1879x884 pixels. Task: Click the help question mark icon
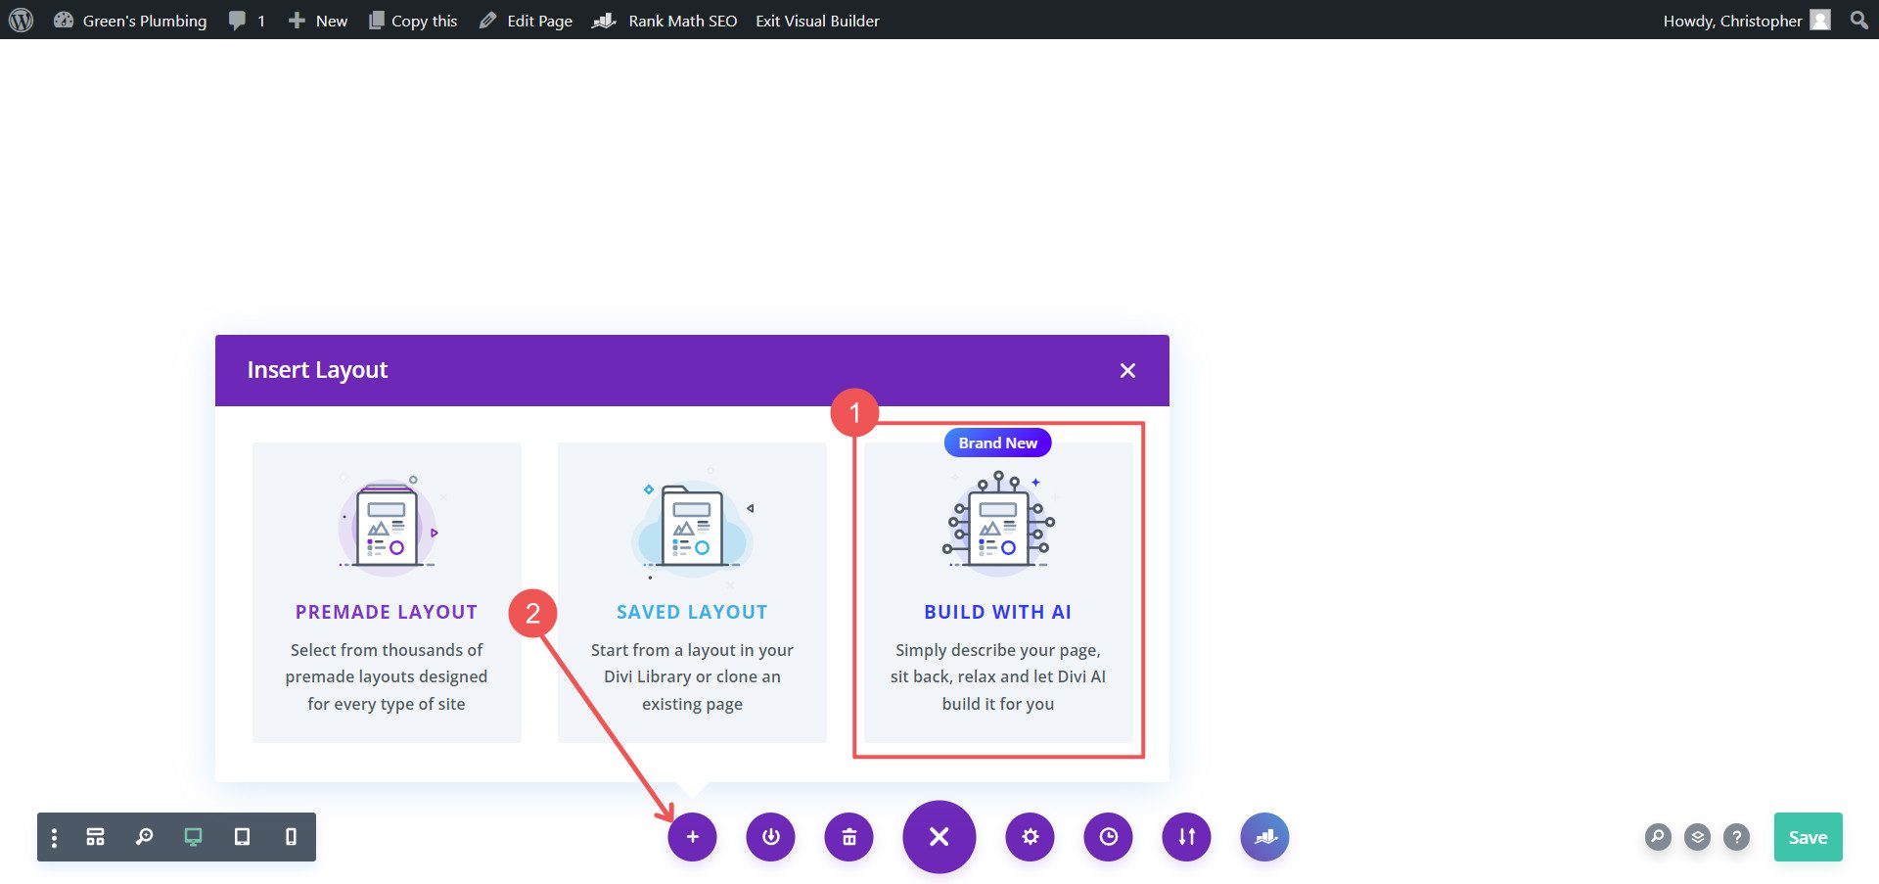tap(1737, 837)
